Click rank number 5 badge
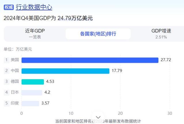 point(7,103)
